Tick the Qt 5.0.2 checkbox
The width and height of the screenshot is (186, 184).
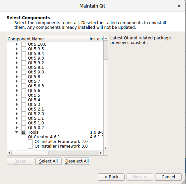(24, 128)
